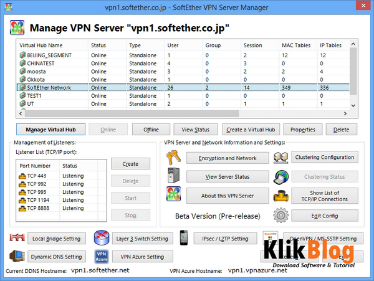Select the SoftEther Network hub row
Image resolution: width=374 pixels, height=281 pixels.
point(183,87)
